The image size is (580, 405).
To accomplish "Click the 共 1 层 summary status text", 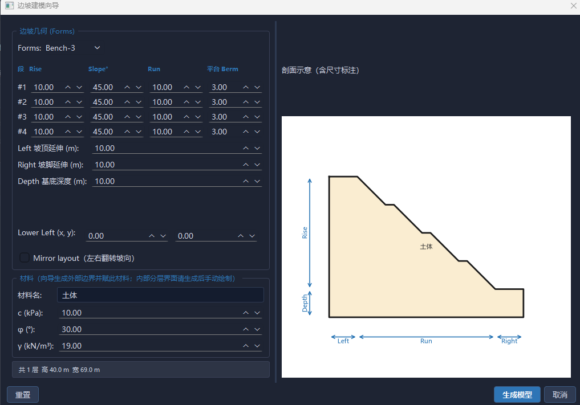I will tap(59, 370).
